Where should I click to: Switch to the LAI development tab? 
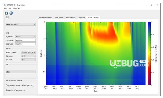click(x=45, y=18)
